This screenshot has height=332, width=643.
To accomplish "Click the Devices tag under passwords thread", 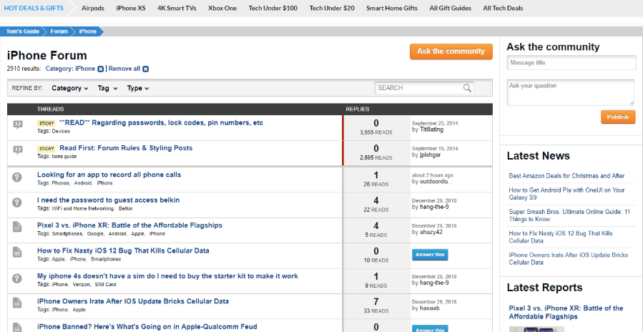I will (61, 132).
